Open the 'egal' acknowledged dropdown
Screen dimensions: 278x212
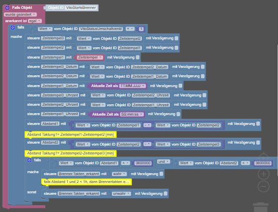click(35, 21)
